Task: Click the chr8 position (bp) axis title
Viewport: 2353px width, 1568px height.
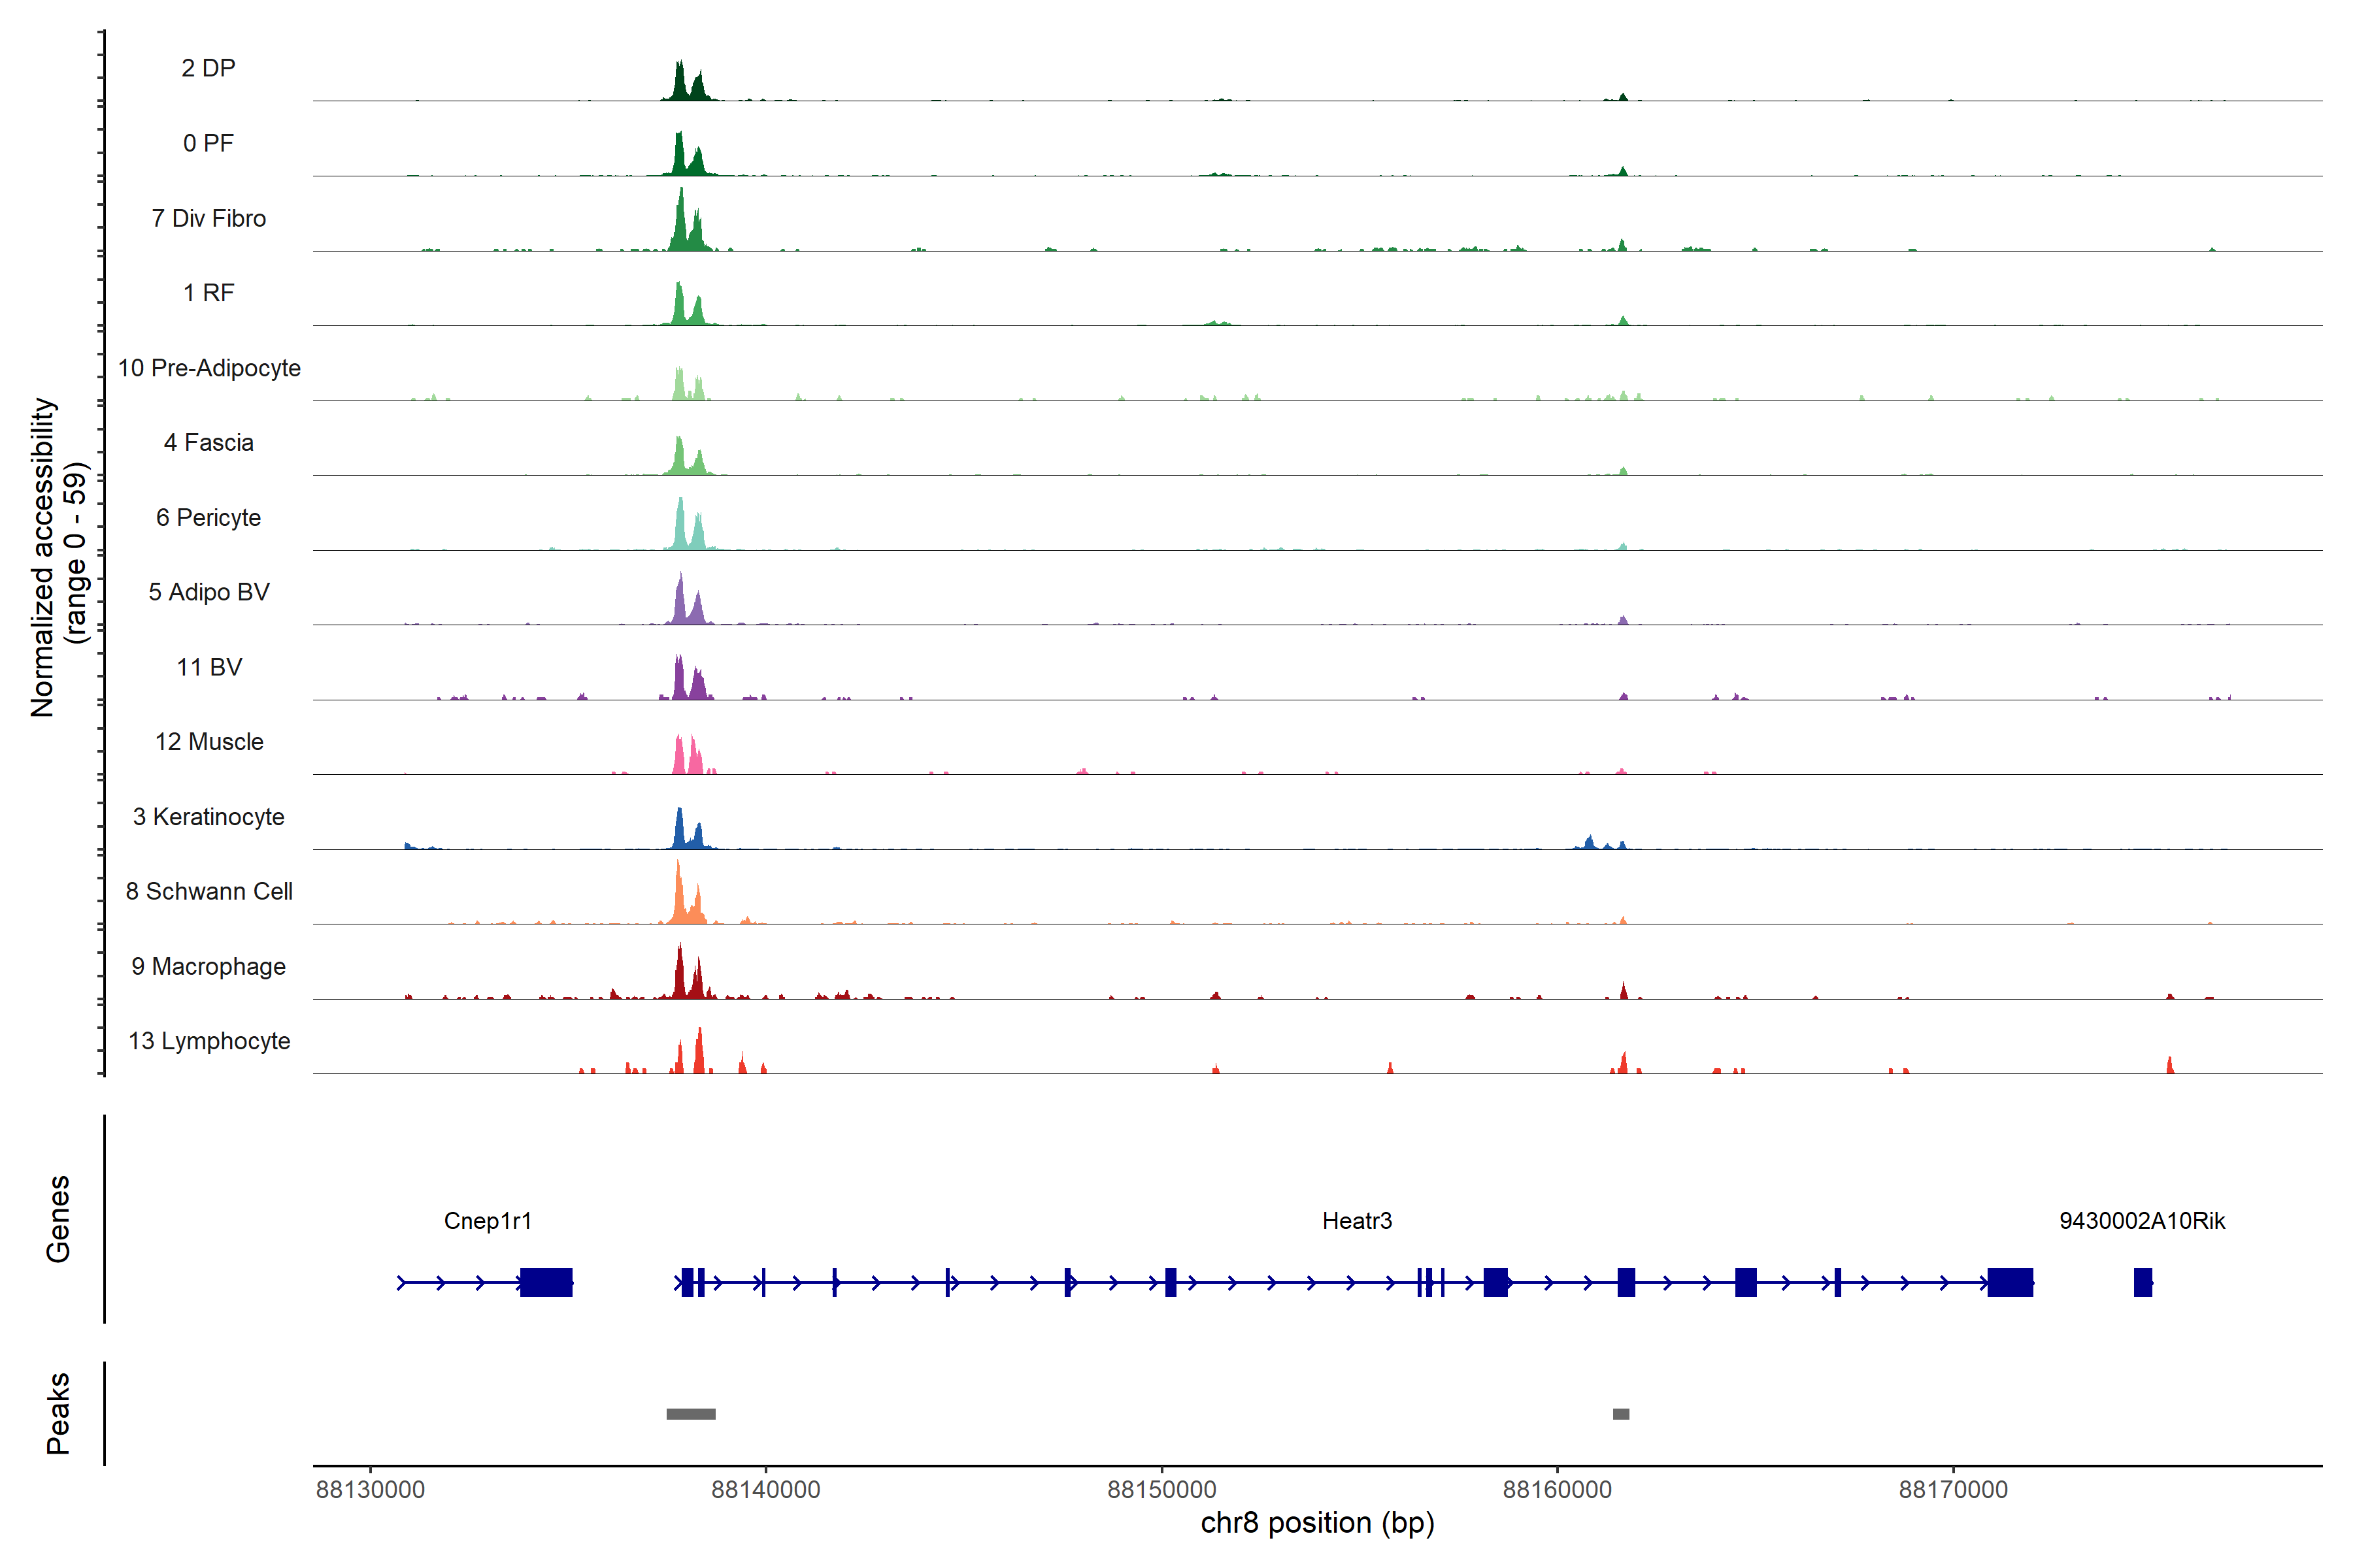Action: point(1316,1523)
